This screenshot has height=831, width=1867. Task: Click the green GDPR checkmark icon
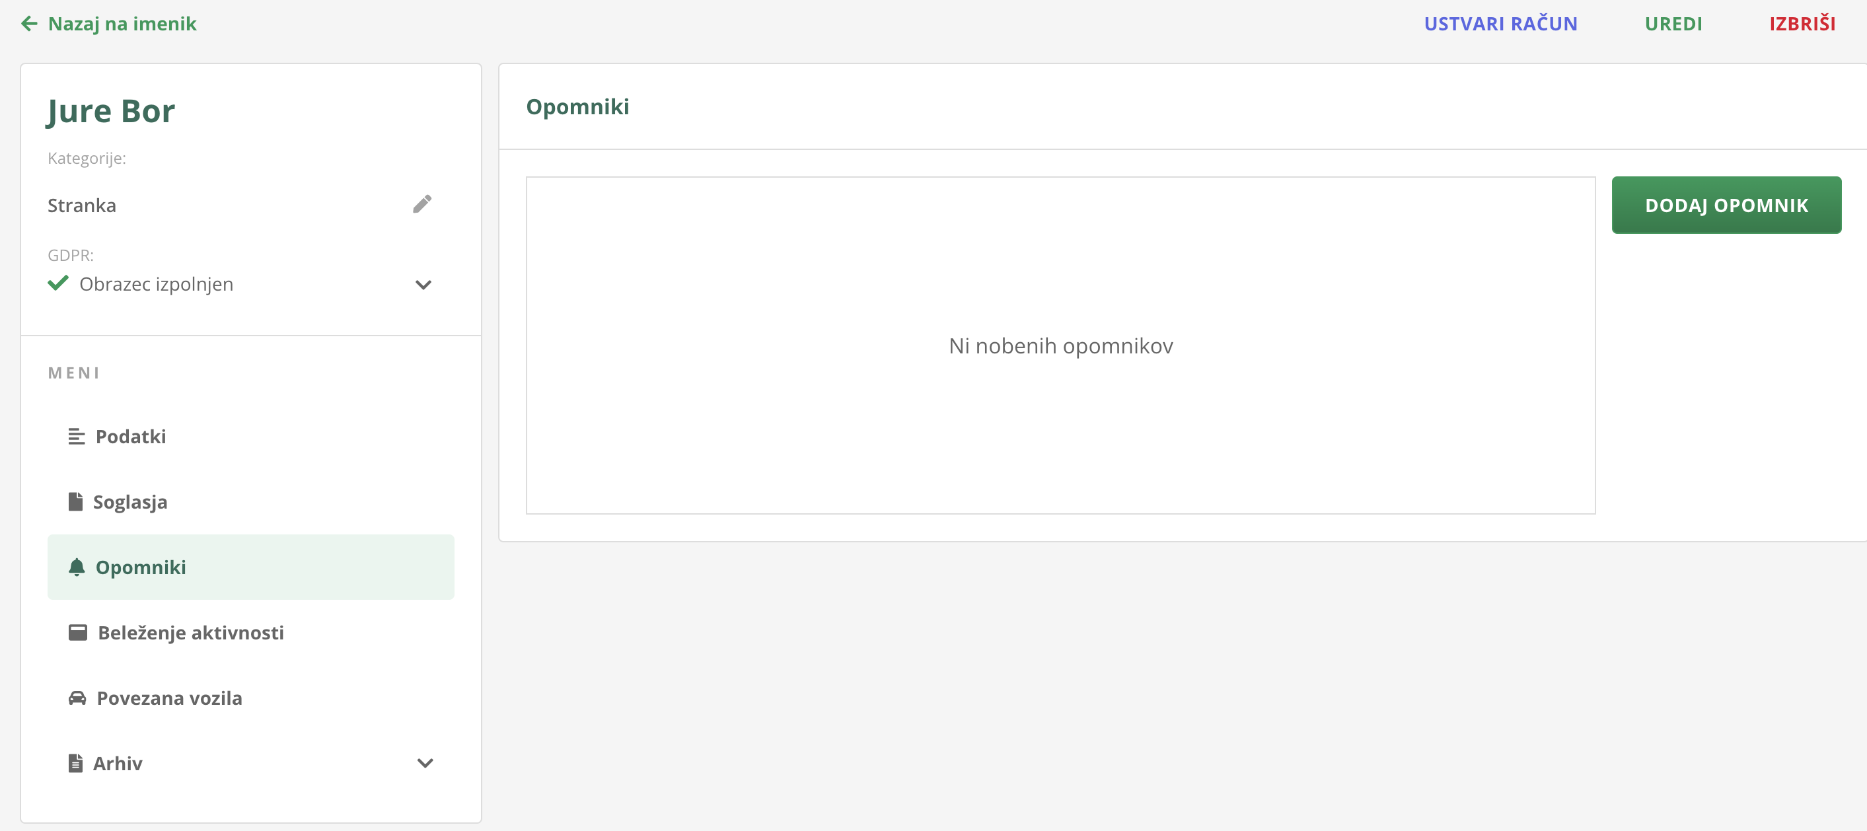click(58, 283)
